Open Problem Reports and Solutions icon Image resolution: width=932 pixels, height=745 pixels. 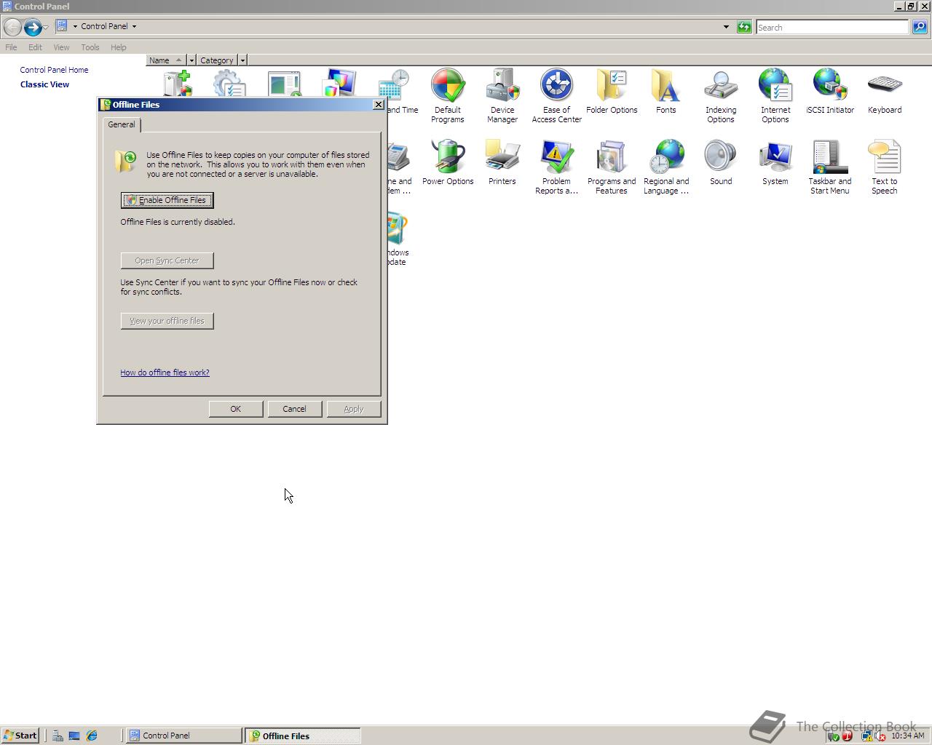(x=556, y=167)
